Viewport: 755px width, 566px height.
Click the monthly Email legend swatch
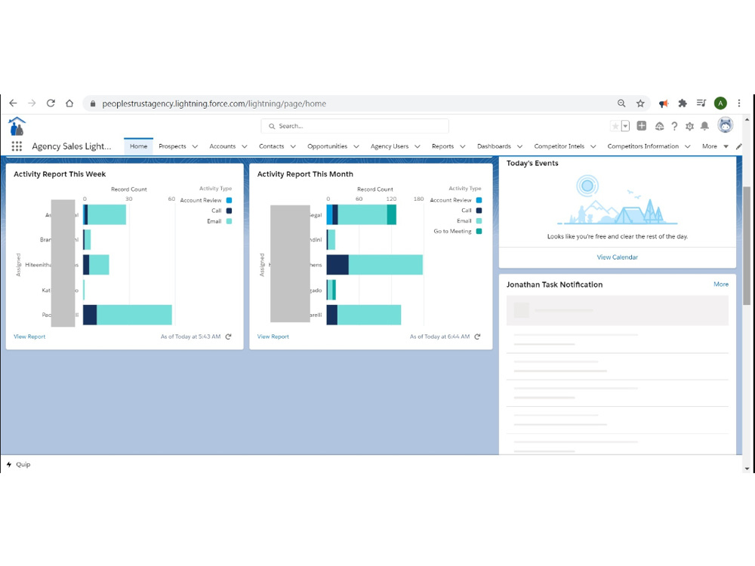pyautogui.click(x=479, y=221)
